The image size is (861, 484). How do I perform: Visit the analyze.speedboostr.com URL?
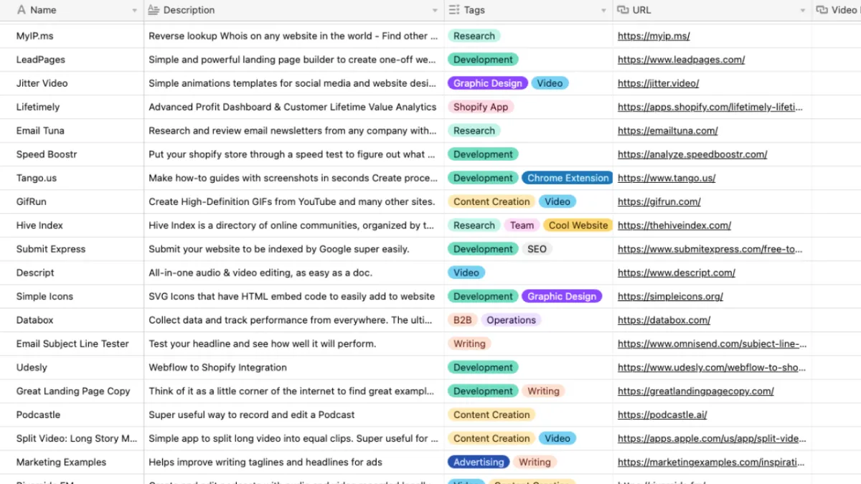(692, 154)
